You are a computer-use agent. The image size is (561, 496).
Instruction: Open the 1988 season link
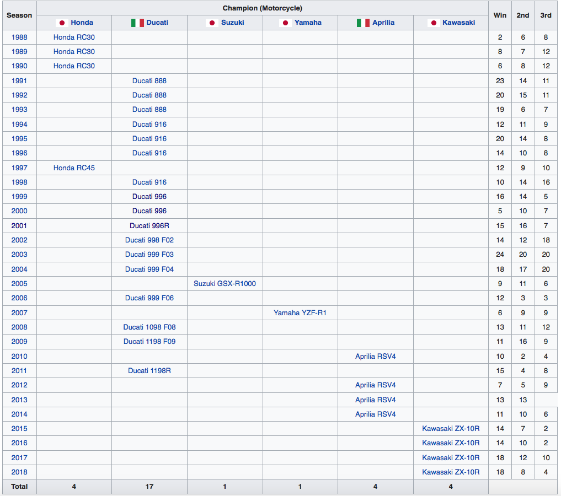[19, 37]
